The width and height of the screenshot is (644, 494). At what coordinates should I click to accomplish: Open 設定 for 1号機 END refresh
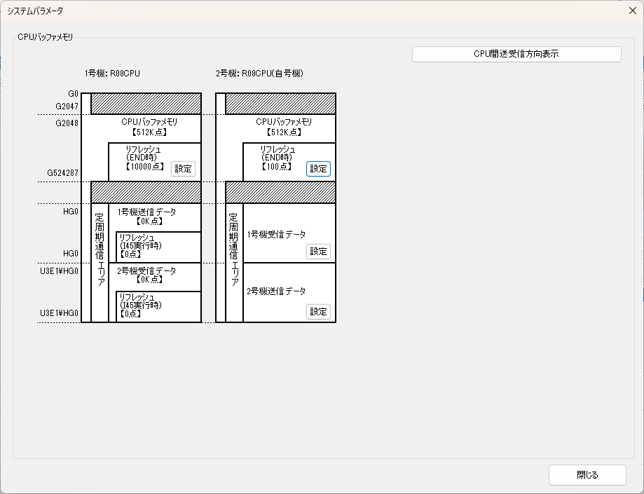click(183, 168)
